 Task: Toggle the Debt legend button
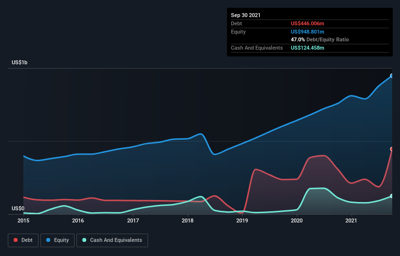click(x=23, y=240)
